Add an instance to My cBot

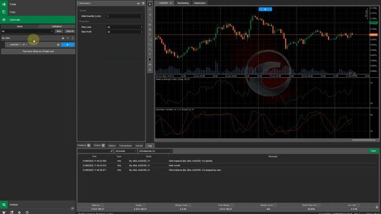pyautogui.click(x=68, y=38)
